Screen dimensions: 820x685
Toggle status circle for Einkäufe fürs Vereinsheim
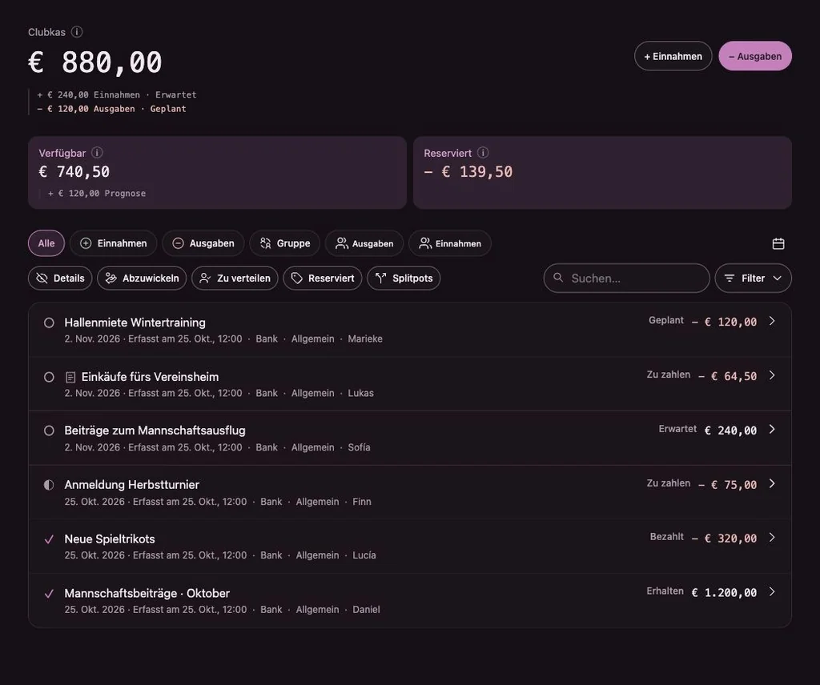(49, 377)
